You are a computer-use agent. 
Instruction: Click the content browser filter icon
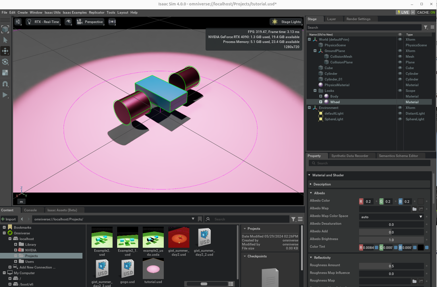[x=293, y=219]
